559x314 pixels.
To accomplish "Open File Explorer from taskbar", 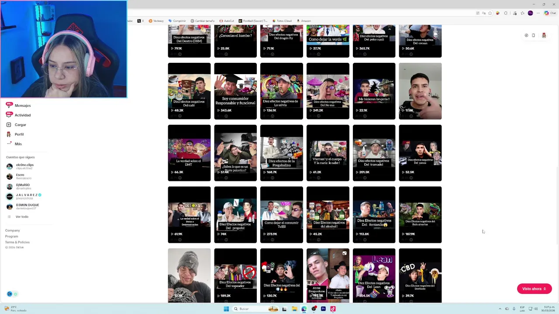I will pyautogui.click(x=294, y=309).
